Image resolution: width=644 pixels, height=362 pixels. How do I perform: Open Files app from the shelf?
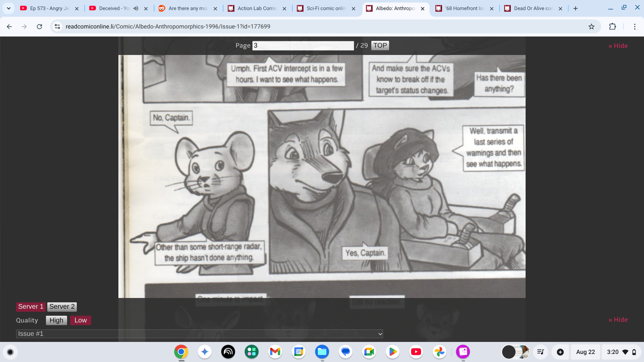(322, 352)
